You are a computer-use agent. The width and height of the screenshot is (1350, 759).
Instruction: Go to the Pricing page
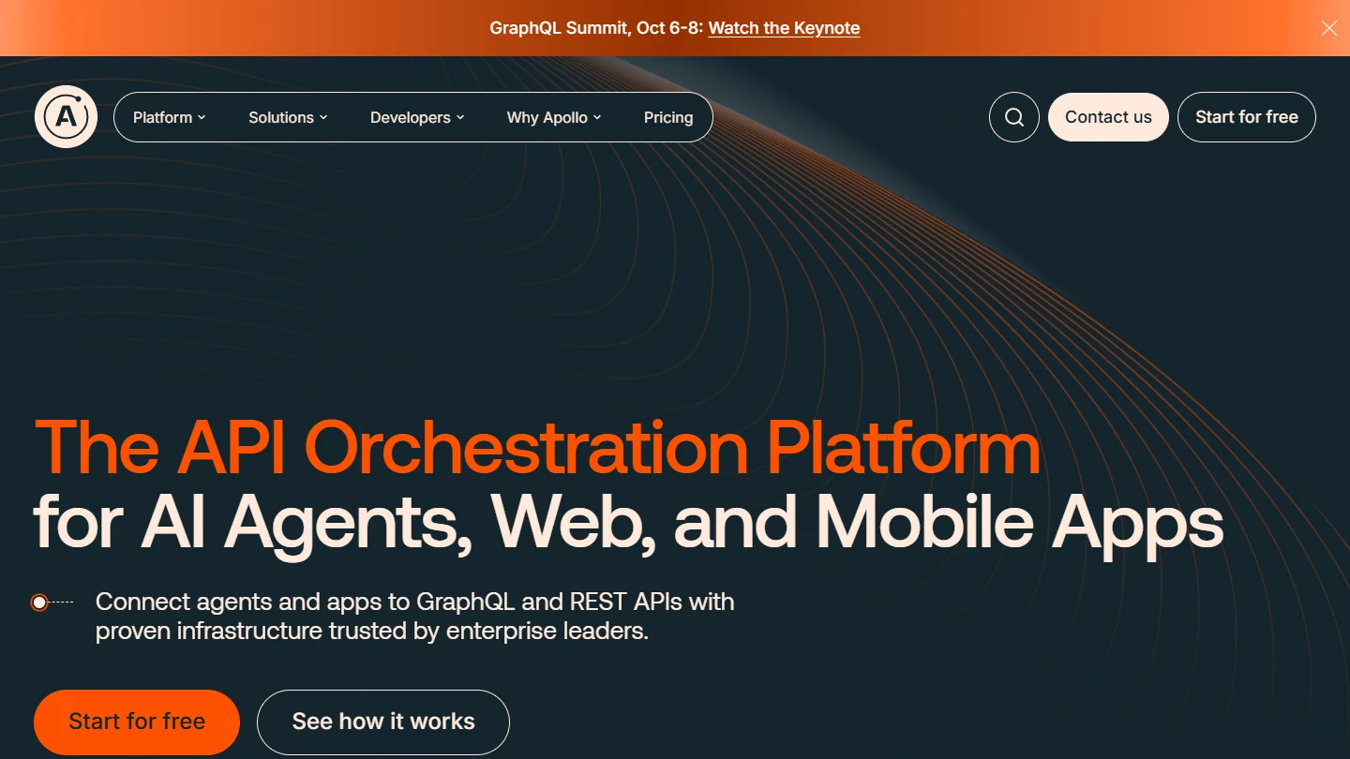tap(668, 117)
